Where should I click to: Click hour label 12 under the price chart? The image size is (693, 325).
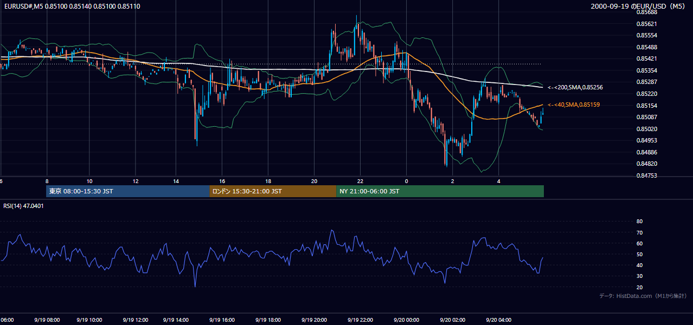136,181
